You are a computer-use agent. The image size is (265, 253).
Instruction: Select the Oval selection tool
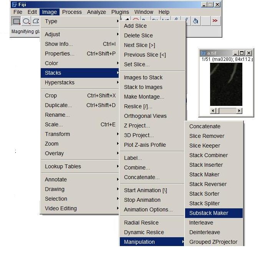26,21
